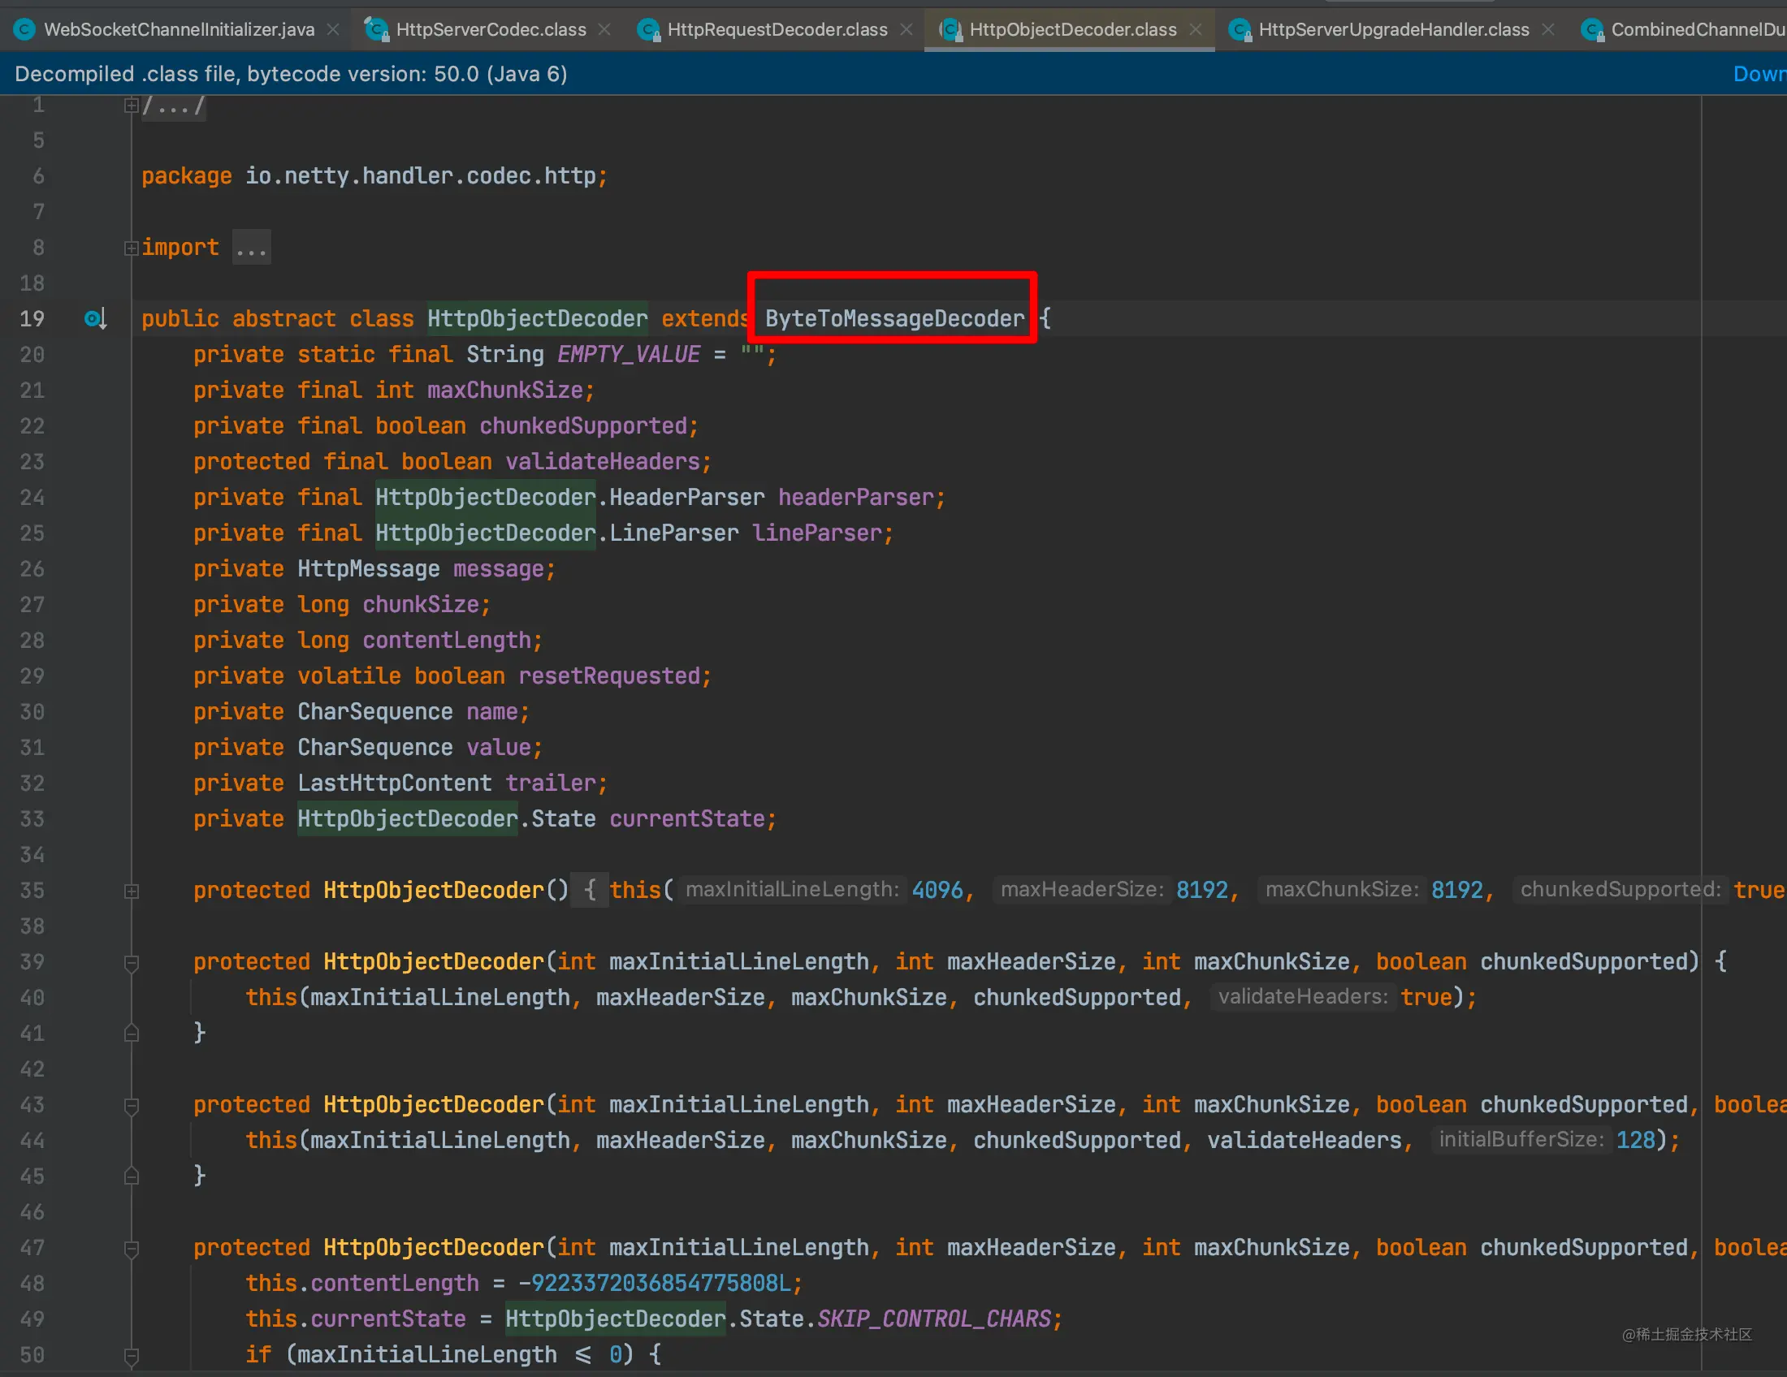This screenshot has width=1787, height=1377.
Task: Close the HttpRequestDecoder.class tab
Action: (906, 29)
